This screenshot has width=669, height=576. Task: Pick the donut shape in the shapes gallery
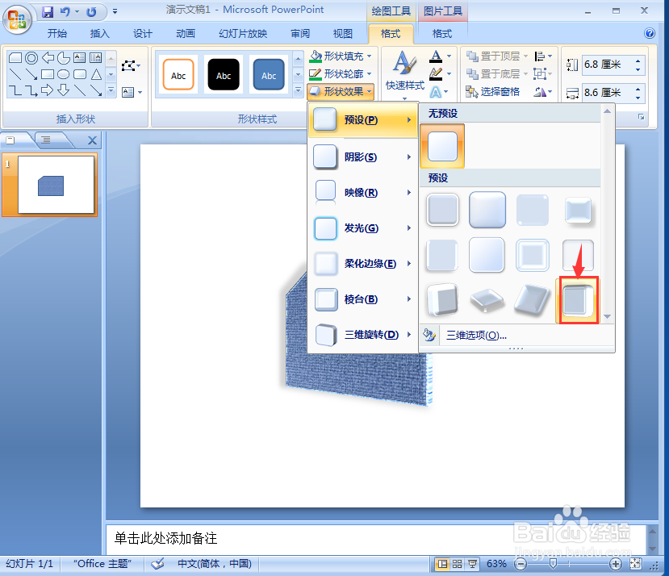click(x=31, y=57)
